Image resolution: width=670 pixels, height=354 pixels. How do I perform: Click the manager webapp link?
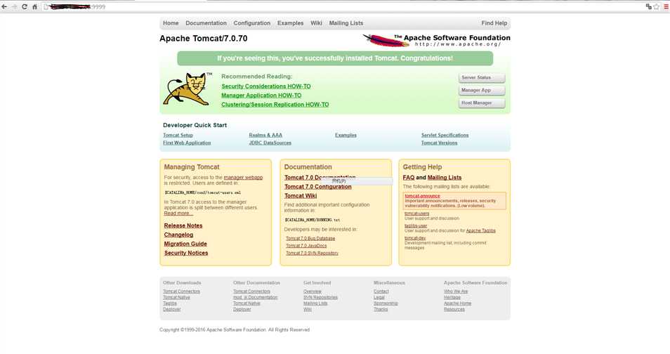coord(243,178)
